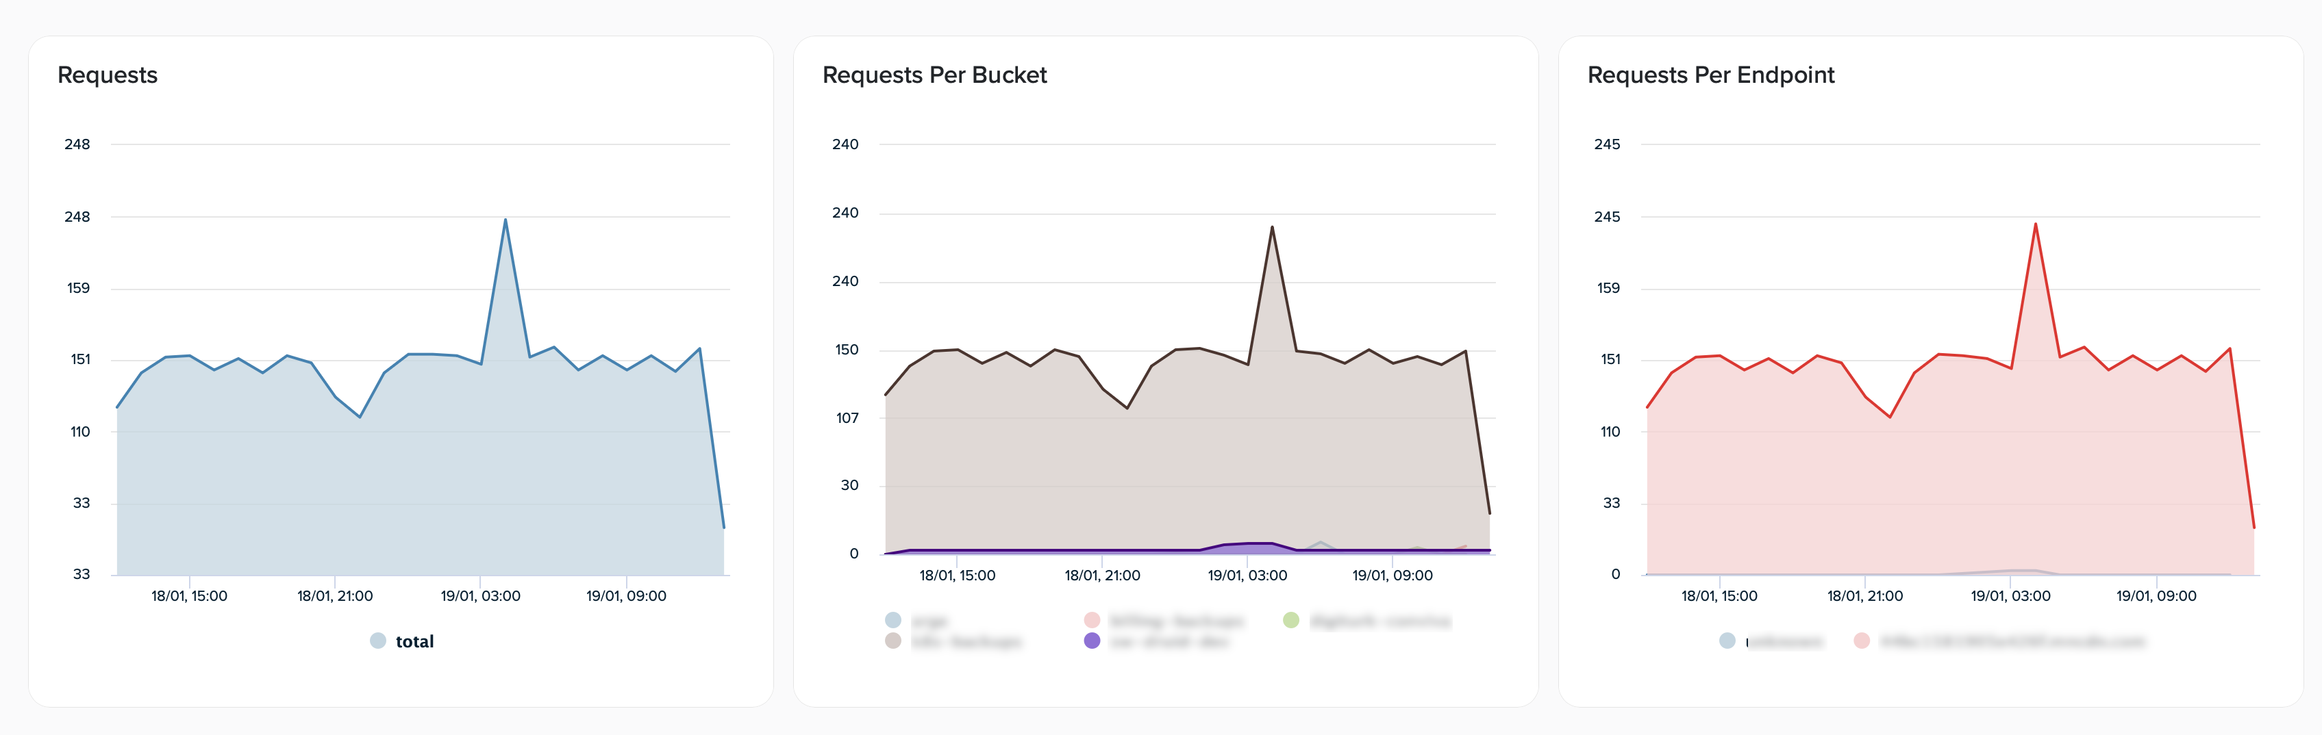
Task: Click the 18/01, 15:00 label on the Requests chart
Action: pyautogui.click(x=189, y=595)
